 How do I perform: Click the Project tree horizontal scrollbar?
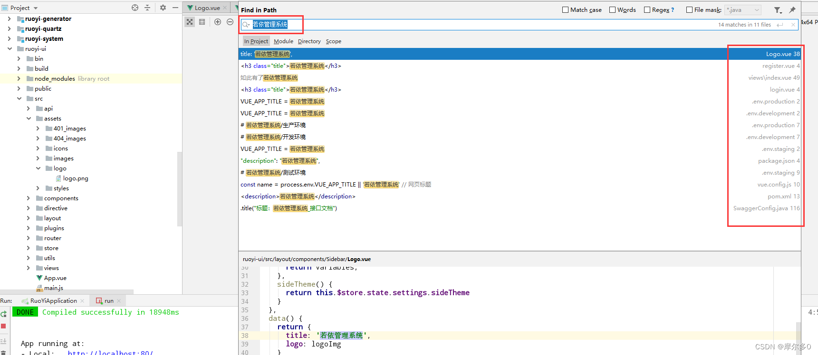(67, 292)
